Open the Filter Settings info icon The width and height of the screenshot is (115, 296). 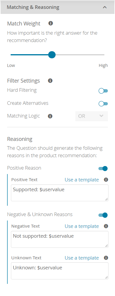(x=50, y=81)
